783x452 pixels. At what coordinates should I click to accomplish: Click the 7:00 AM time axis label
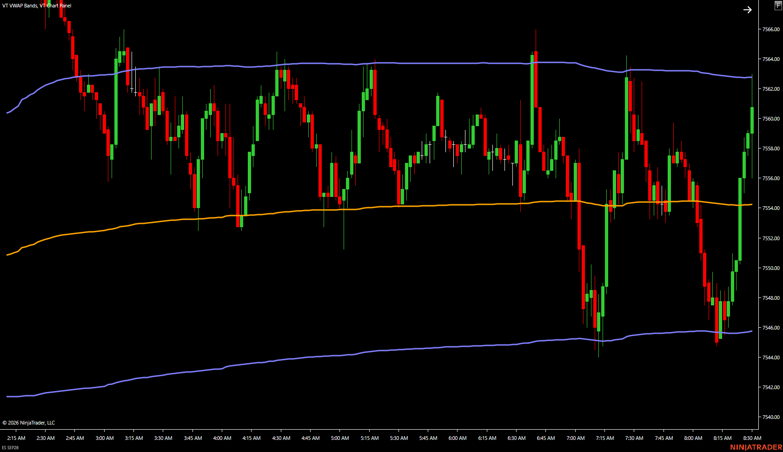click(576, 438)
